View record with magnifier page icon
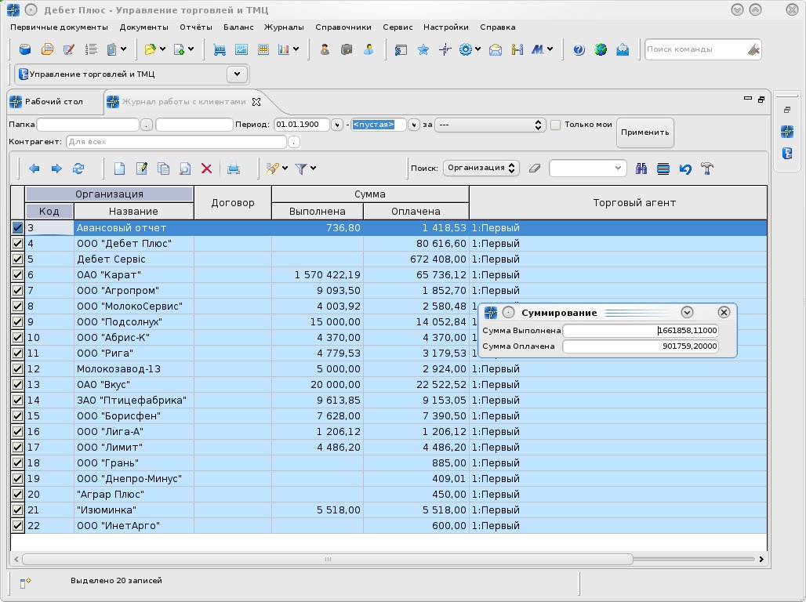Screen dimensions: 806x602 click(x=185, y=169)
